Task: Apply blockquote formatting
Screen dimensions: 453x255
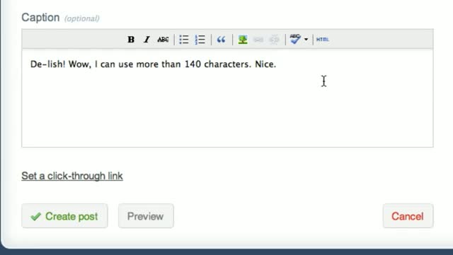Action: pyautogui.click(x=222, y=40)
